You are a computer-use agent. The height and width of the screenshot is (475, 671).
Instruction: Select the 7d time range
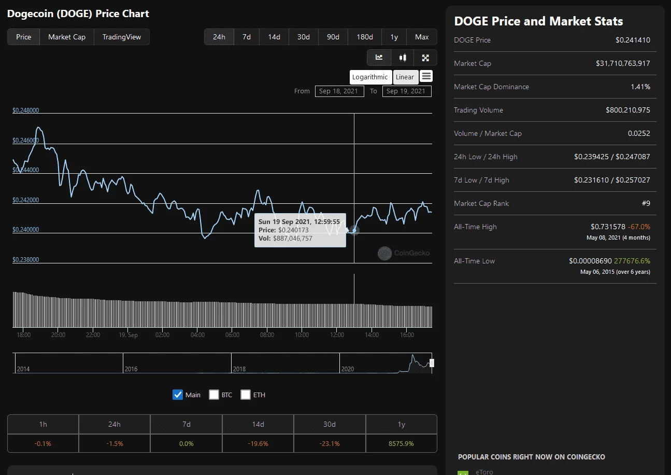pos(247,37)
